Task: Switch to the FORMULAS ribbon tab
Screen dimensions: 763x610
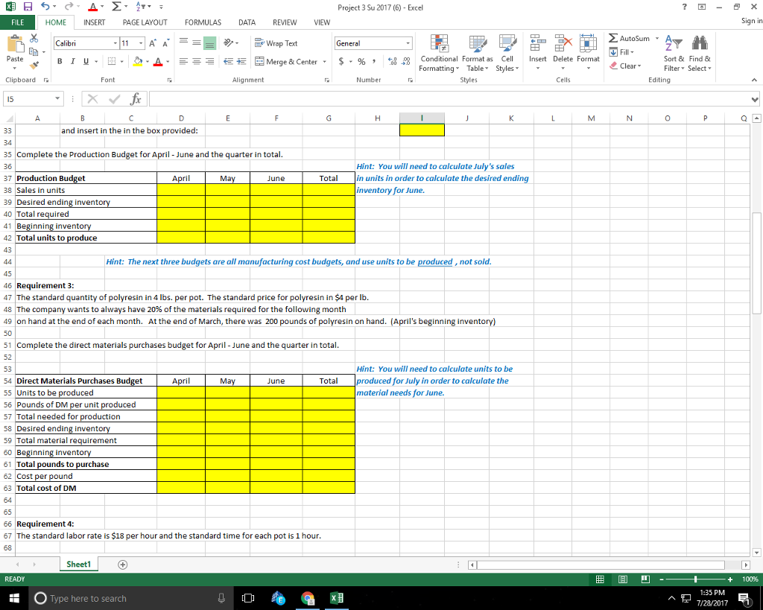Action: point(202,22)
